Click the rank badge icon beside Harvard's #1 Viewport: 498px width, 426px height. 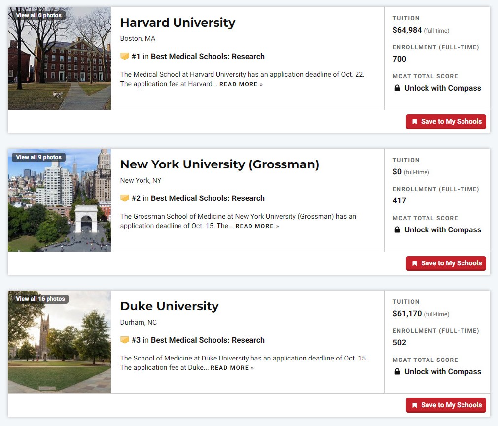(125, 57)
